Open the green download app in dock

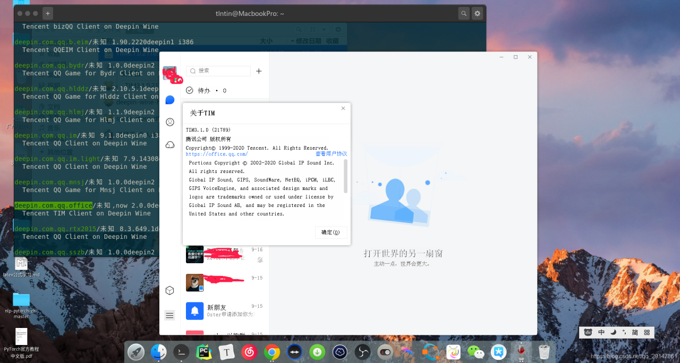[317, 351]
